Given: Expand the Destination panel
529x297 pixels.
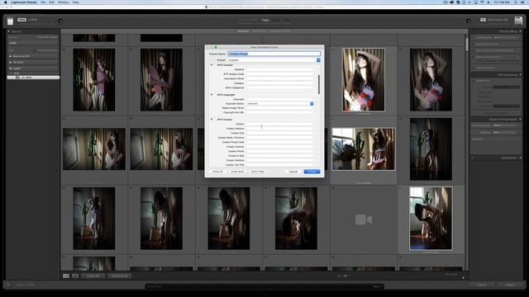Looking at the screenshot, I should 520,158.
